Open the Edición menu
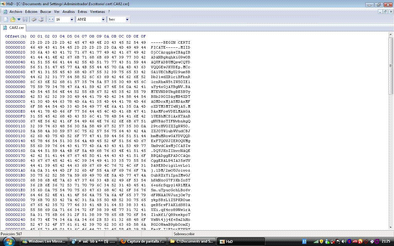This screenshot has width=394, height=246. (x=31, y=12)
